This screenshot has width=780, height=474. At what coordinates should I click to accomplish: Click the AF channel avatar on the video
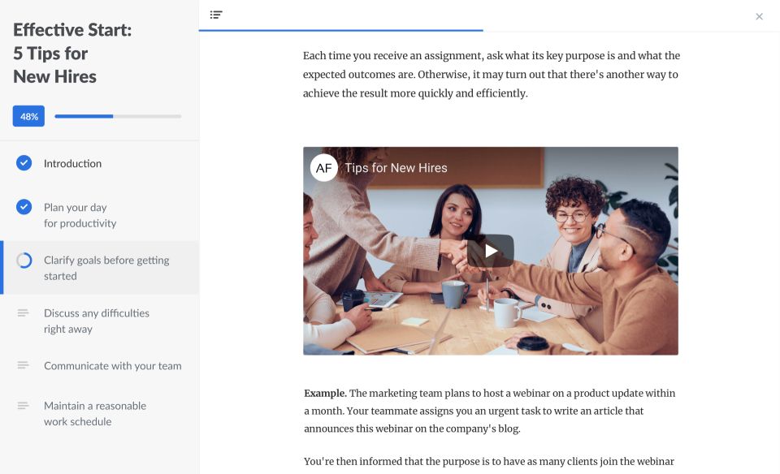[x=323, y=167]
